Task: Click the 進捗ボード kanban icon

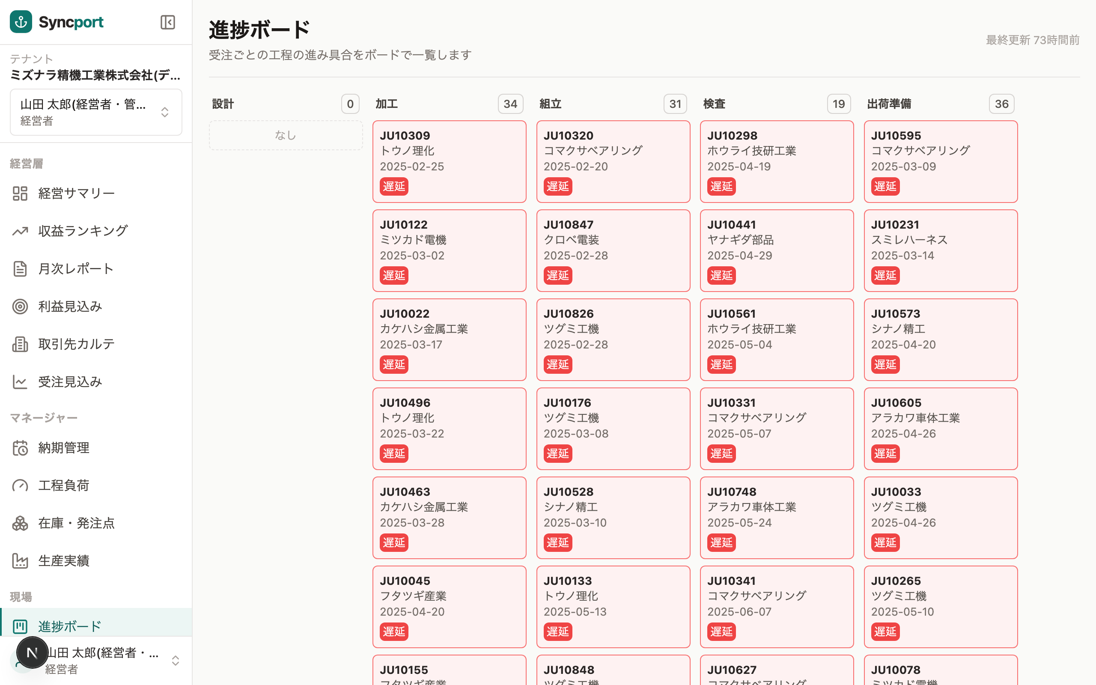Action: coord(20,626)
